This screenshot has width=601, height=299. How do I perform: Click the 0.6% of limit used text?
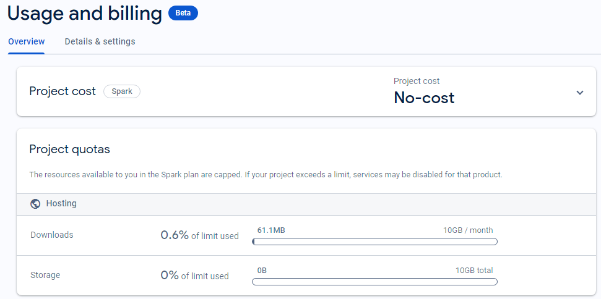199,235
